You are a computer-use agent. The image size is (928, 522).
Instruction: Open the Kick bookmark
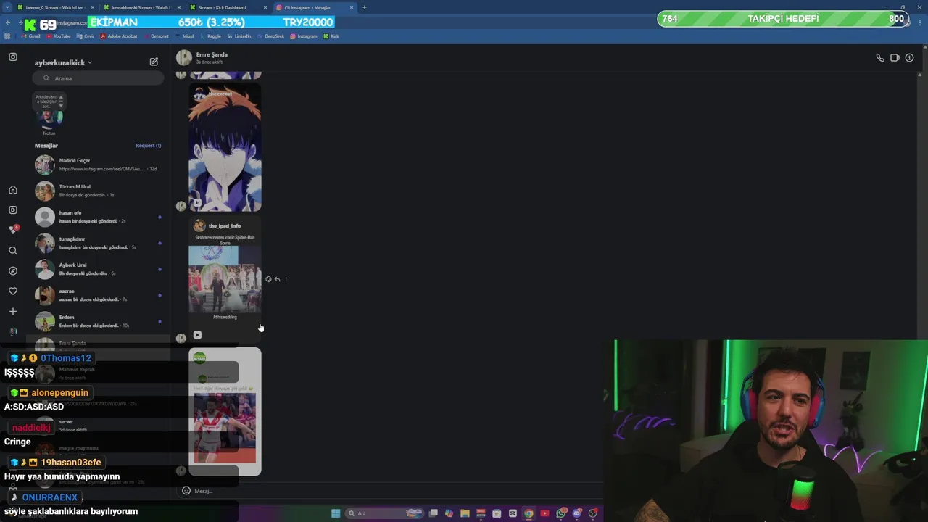(331, 36)
